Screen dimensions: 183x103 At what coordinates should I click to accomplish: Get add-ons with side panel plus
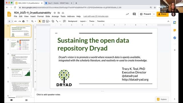(x=175, y=50)
